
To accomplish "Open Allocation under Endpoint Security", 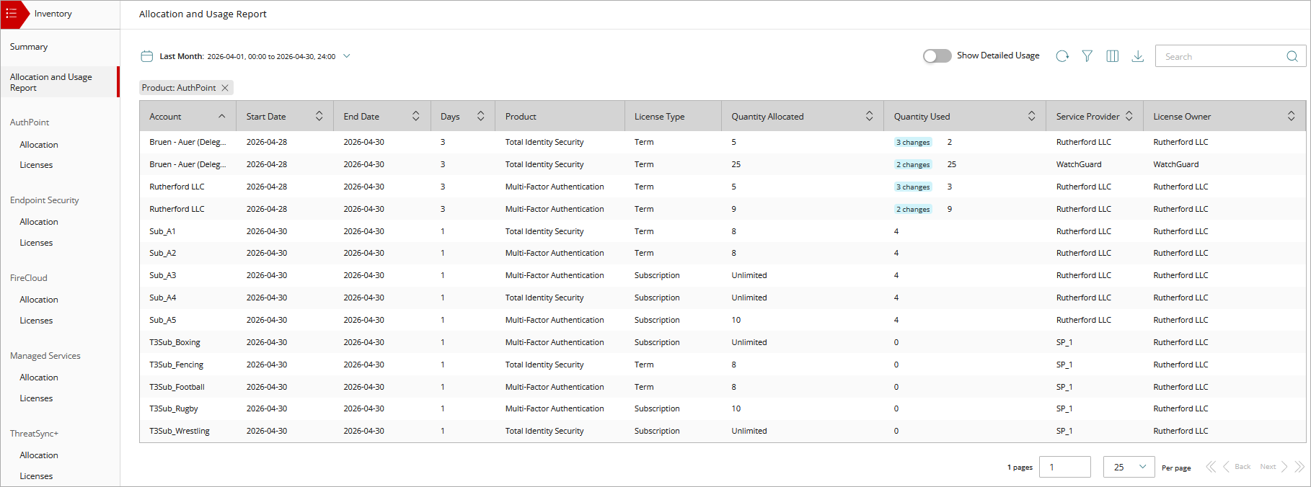I will (x=39, y=222).
